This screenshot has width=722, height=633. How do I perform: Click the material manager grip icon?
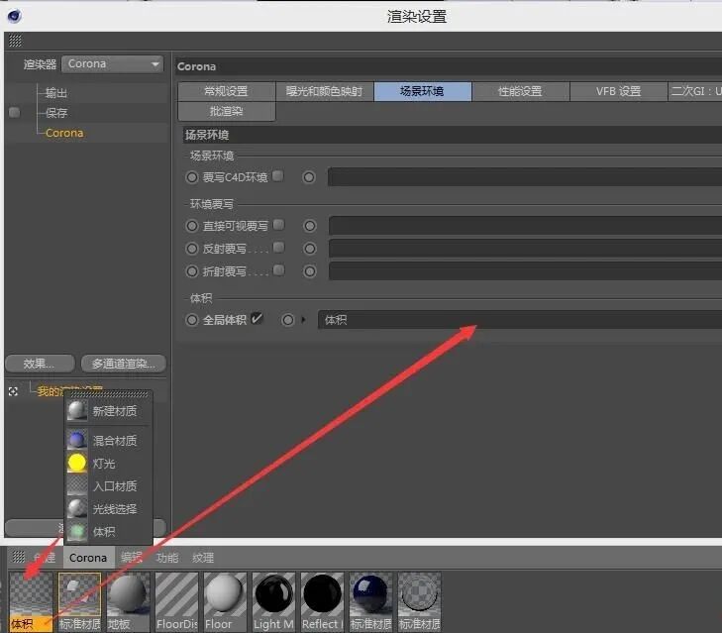19,557
